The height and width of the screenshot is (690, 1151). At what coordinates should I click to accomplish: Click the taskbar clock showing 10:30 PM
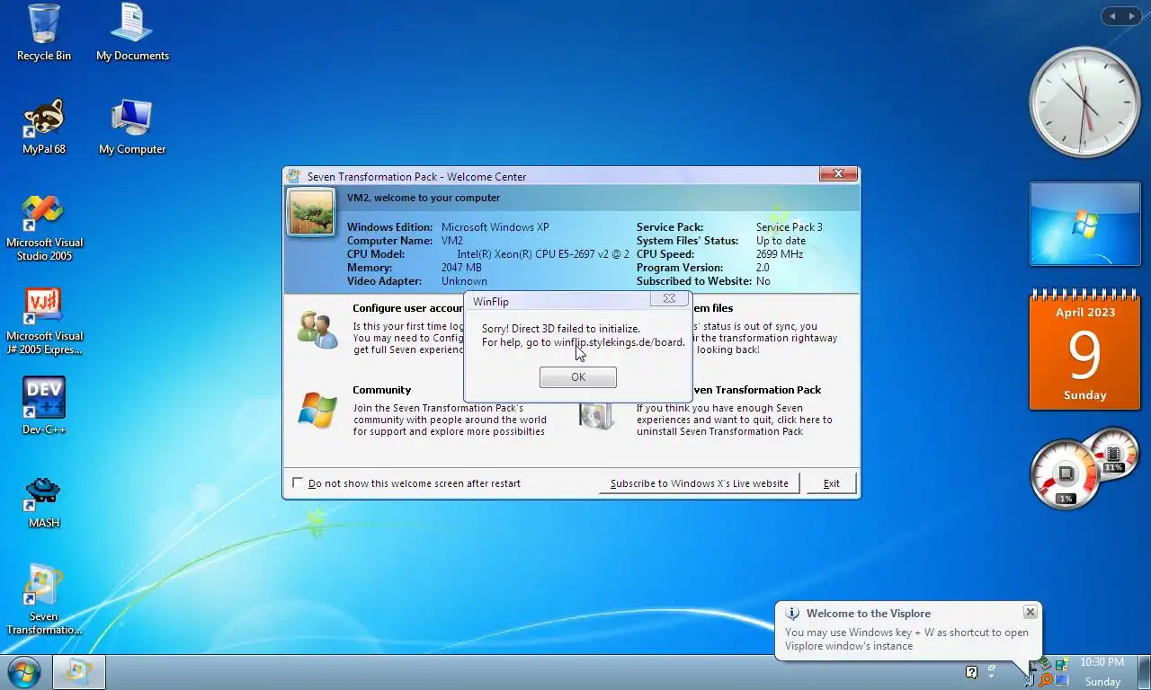pyautogui.click(x=1102, y=662)
